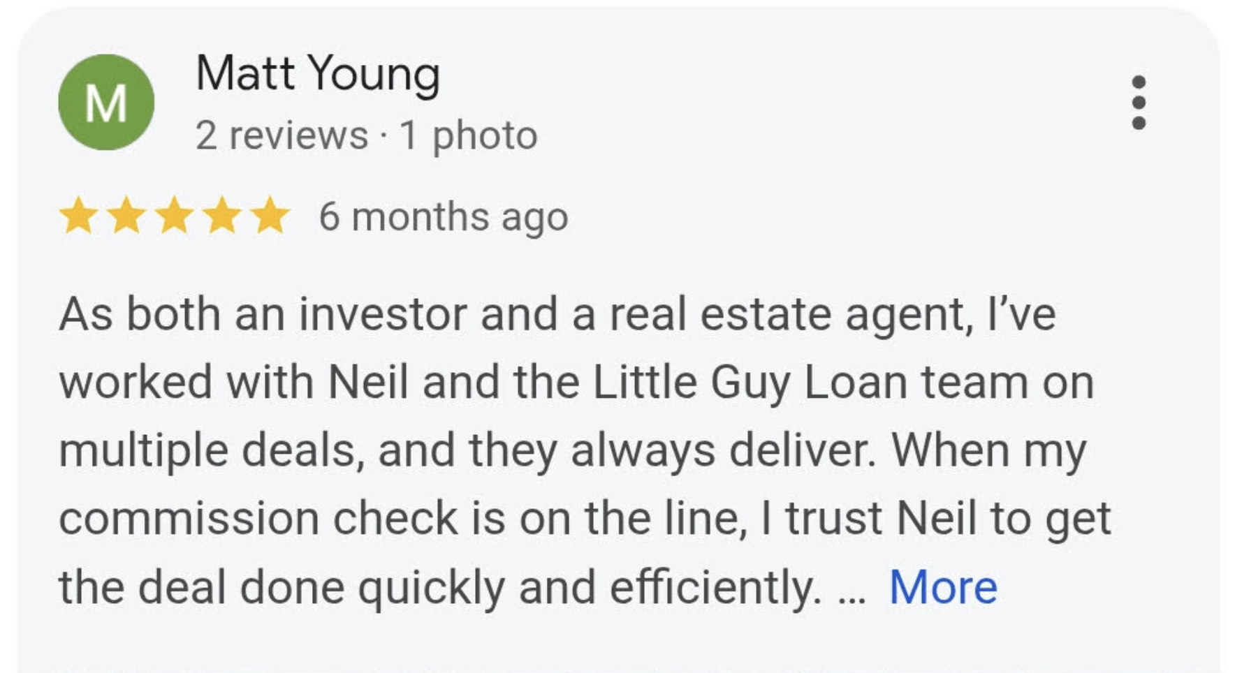Expand the review with the More link
The height and width of the screenshot is (673, 1235).
(942, 587)
